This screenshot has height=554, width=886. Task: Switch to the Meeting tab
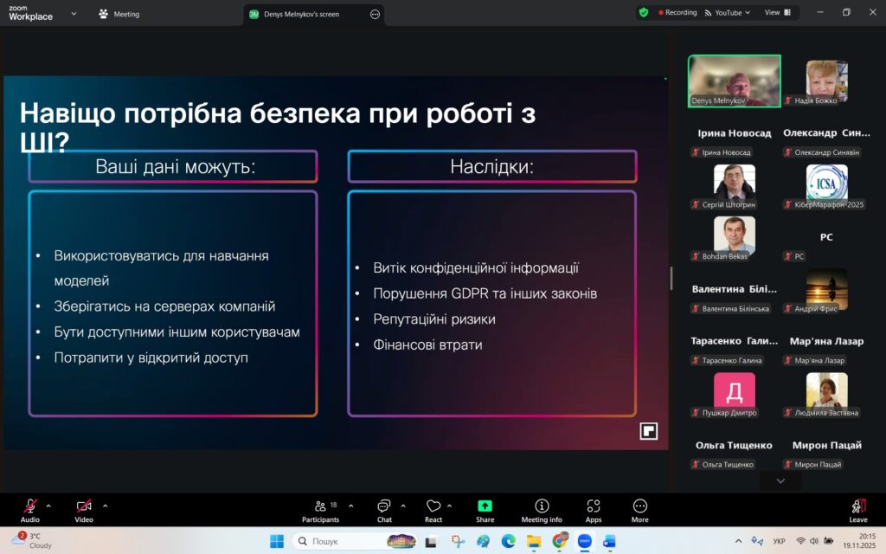119,14
